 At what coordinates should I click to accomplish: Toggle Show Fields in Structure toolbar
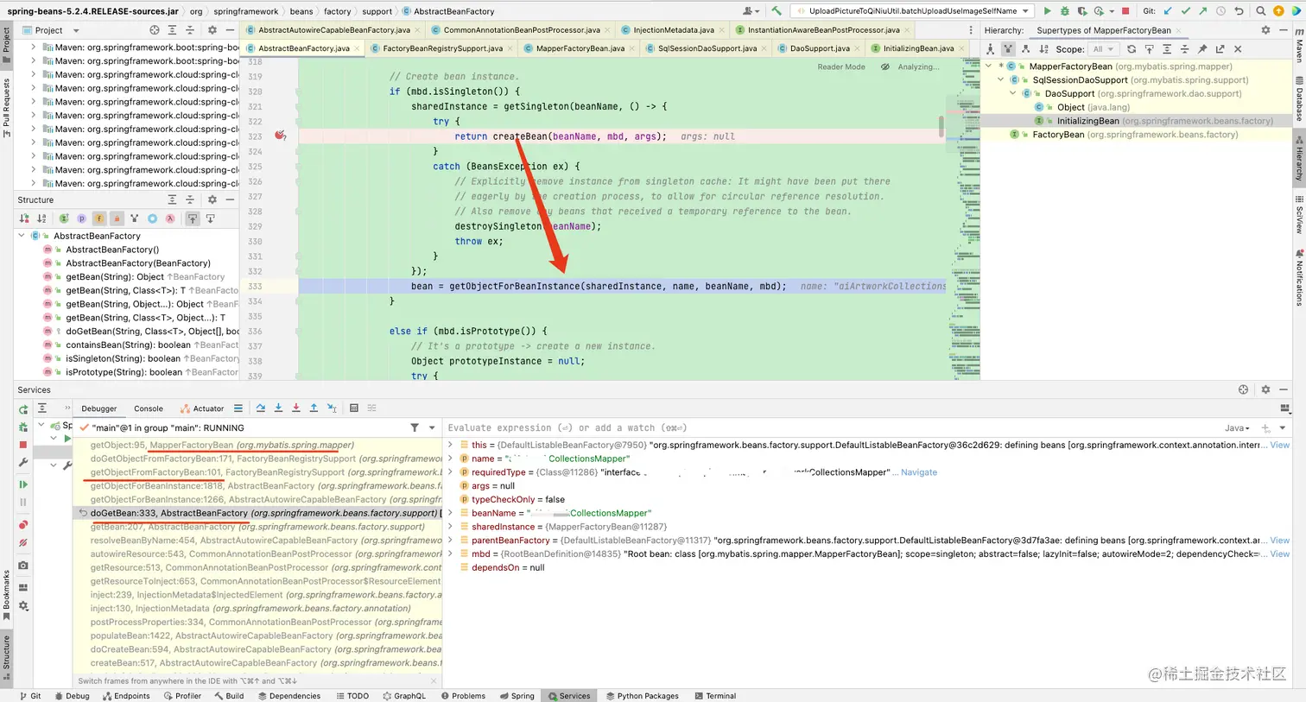click(99, 218)
